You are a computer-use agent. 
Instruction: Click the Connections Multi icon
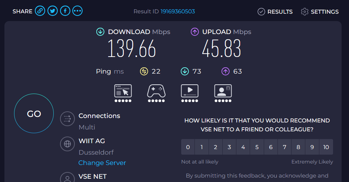pyautogui.click(x=67, y=119)
